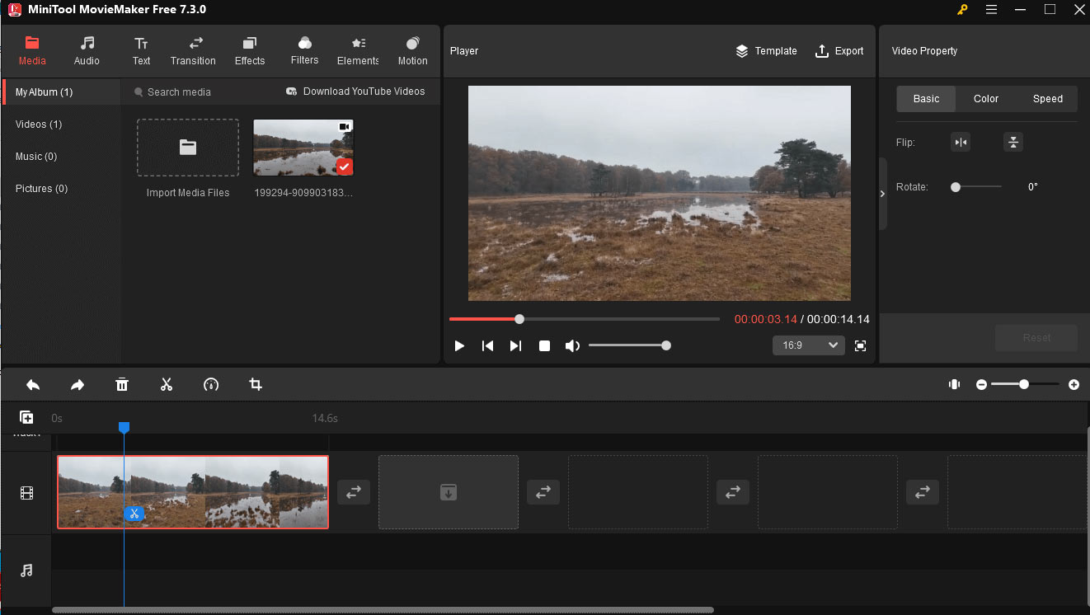
Task: Delete the selected clip
Action: [122, 385]
